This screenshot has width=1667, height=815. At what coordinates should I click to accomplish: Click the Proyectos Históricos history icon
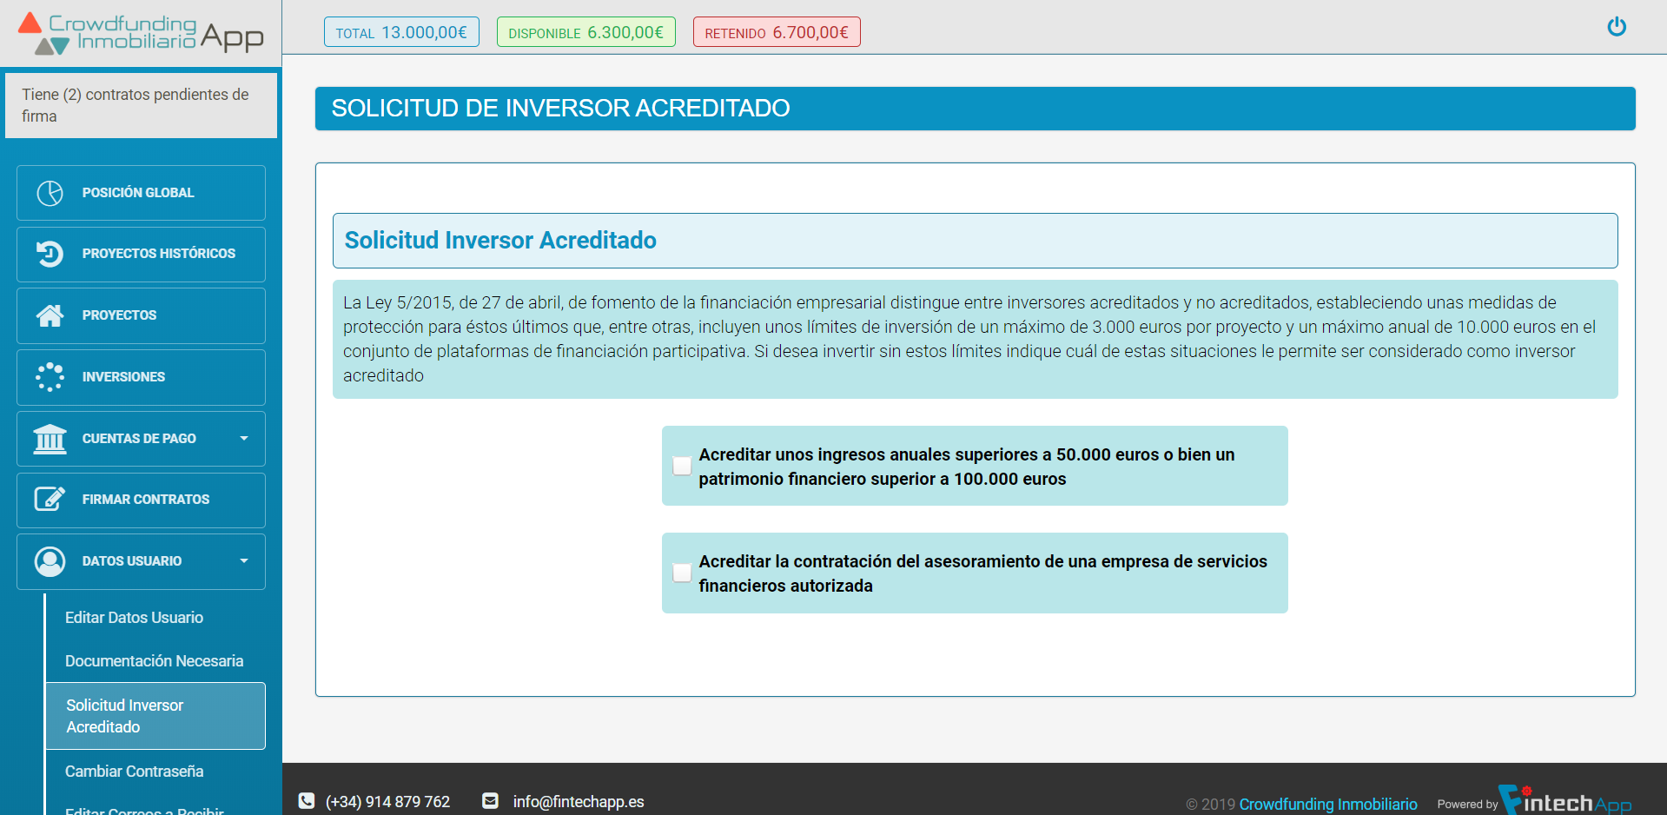coord(50,254)
